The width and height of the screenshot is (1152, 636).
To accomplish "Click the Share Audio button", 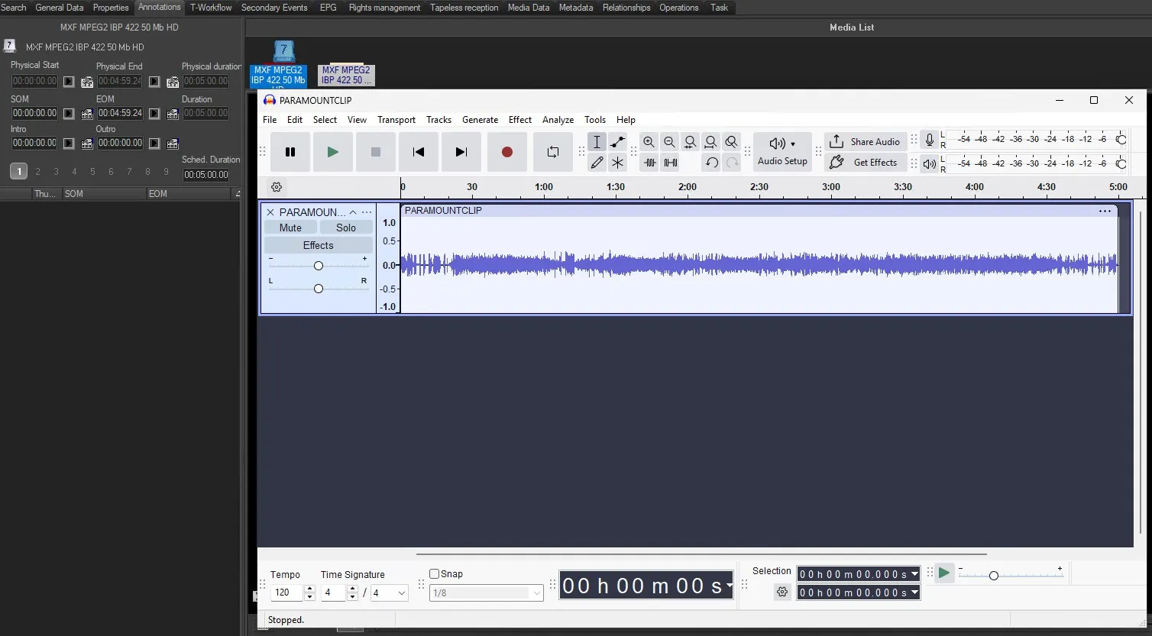I will click(865, 142).
